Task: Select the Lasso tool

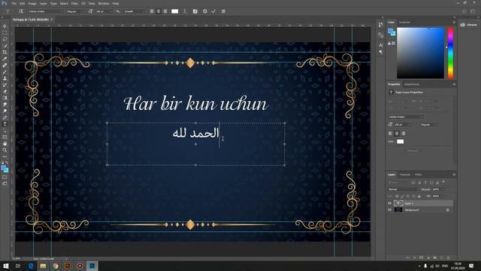Action: coord(5,39)
